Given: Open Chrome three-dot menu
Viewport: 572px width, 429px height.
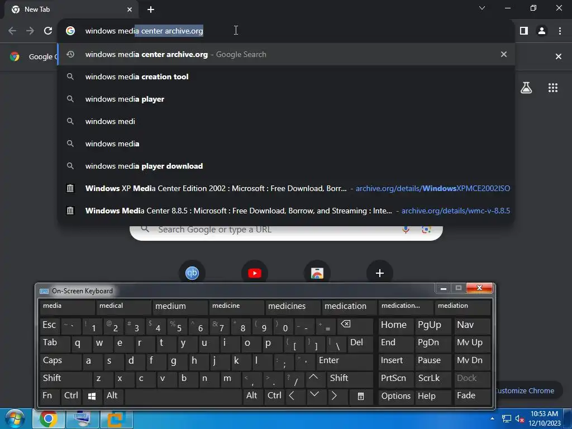Looking at the screenshot, I should pos(560,31).
